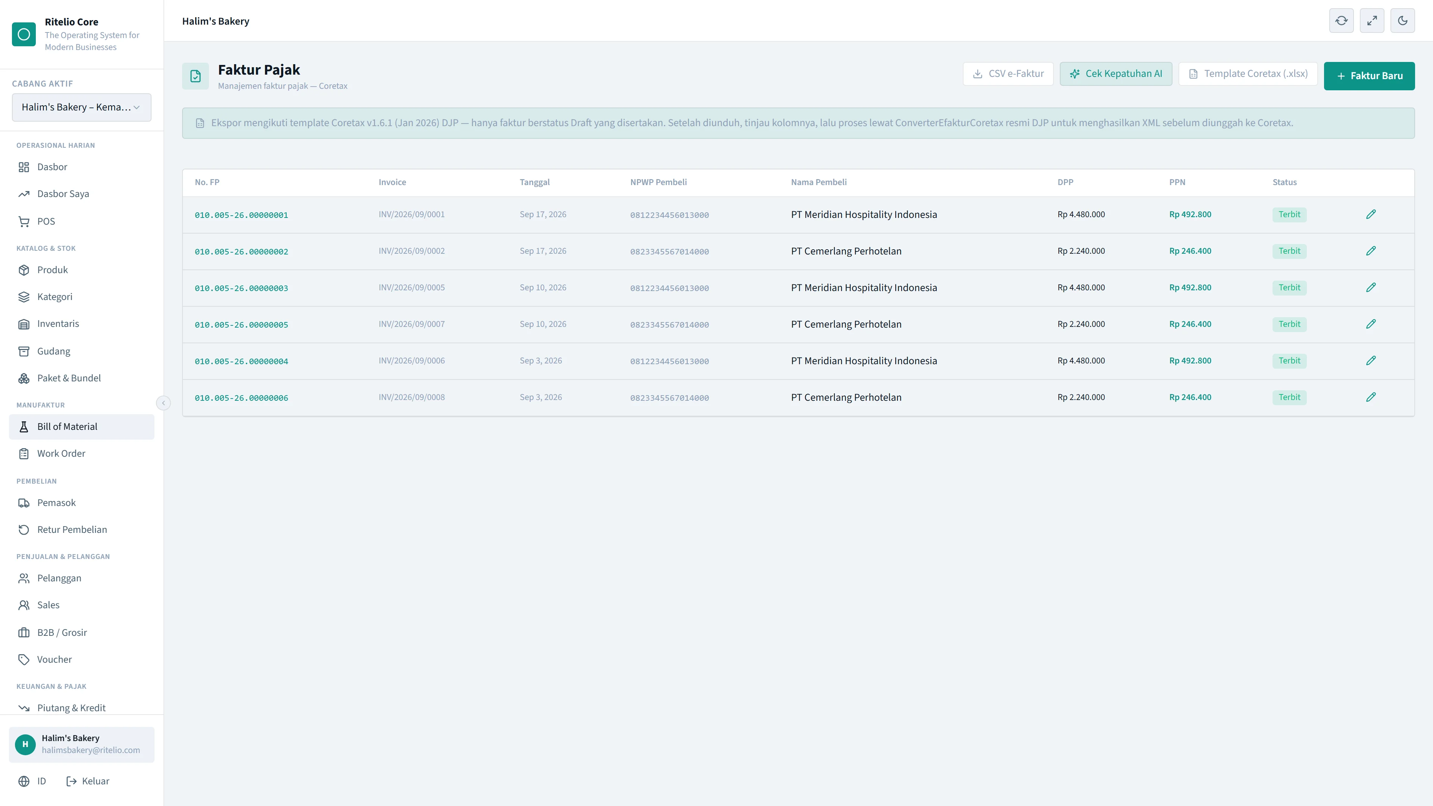Go to POS from sidebar
This screenshot has width=1433, height=806.
[x=81, y=221]
